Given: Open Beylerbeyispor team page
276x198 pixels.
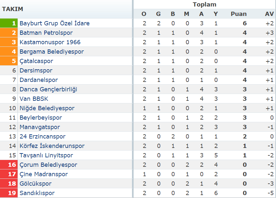Looking at the screenshot, I should point(41,118).
